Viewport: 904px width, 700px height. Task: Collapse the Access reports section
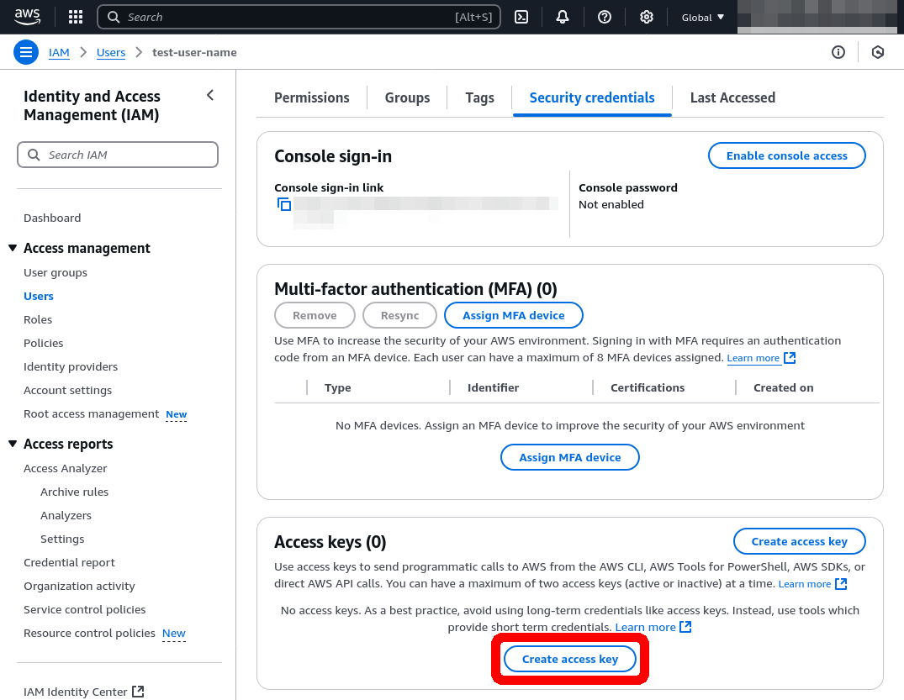[x=13, y=444]
